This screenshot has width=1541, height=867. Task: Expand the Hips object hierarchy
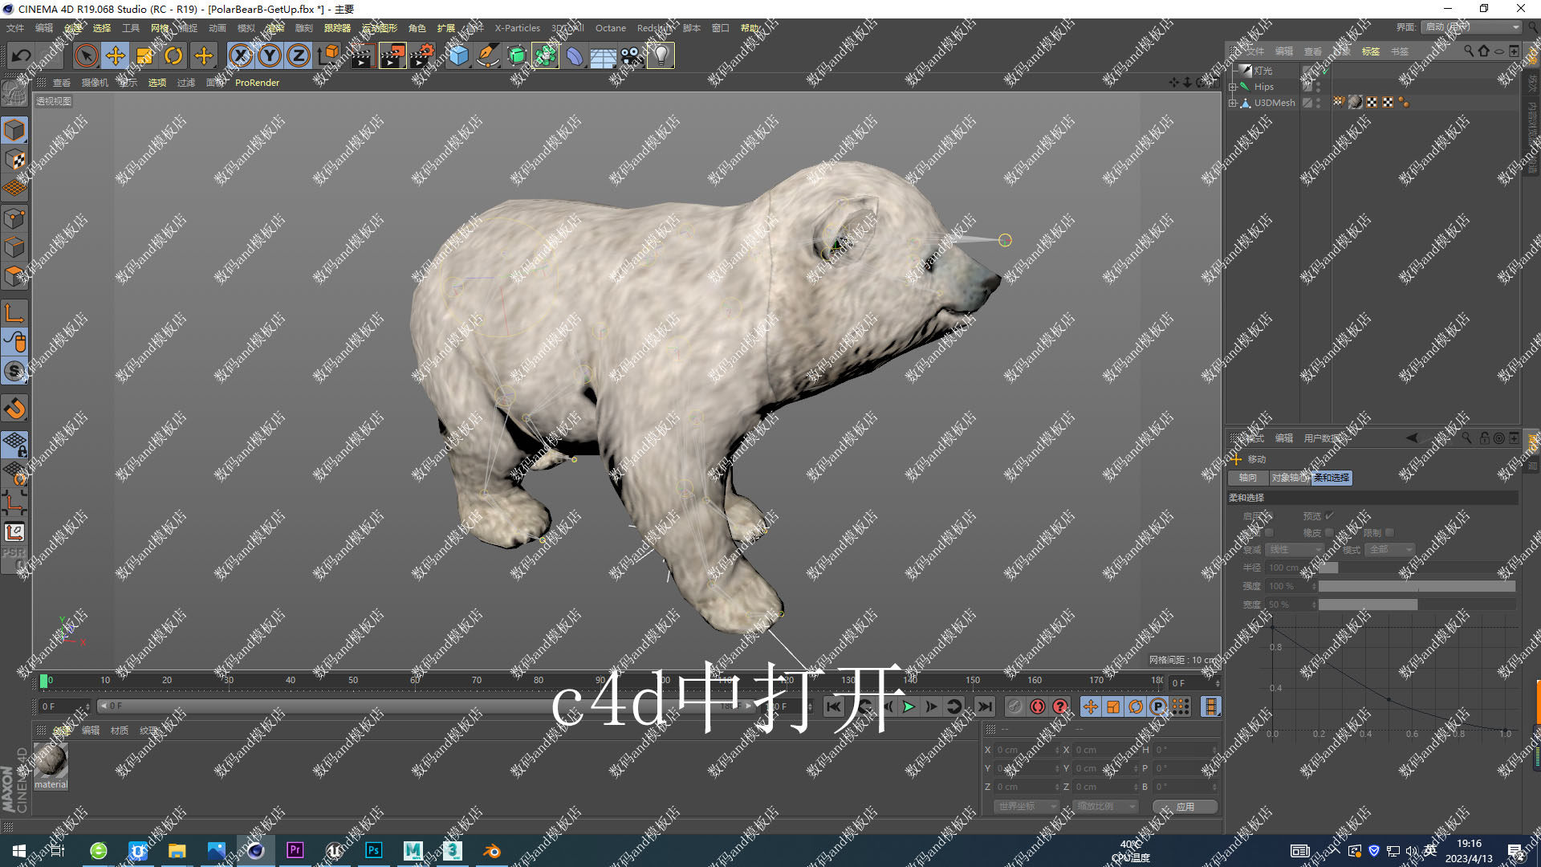click(x=1233, y=87)
